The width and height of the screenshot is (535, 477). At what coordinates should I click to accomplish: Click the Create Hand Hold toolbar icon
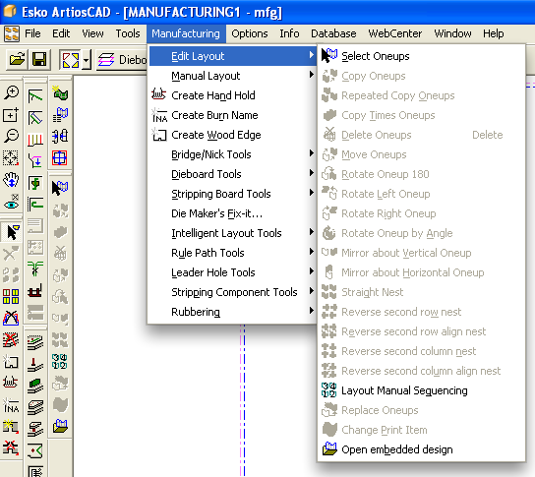(11, 383)
